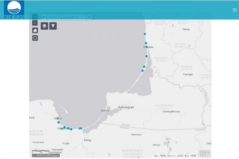Click the search magnifier button

(x=90, y=17)
